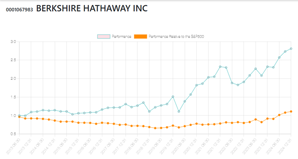298x159 pixels.
Task: Select the orange S&P500-relative point at 2024-06-30
Action: (x=279, y=115)
